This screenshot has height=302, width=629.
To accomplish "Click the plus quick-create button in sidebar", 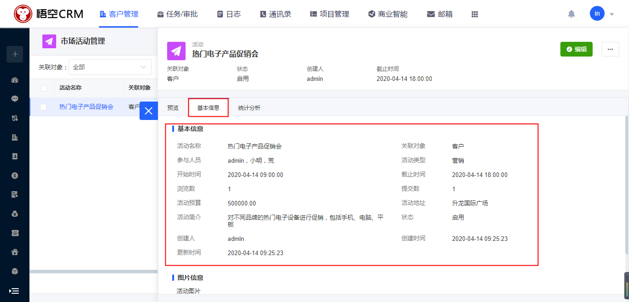I will 15,54.
